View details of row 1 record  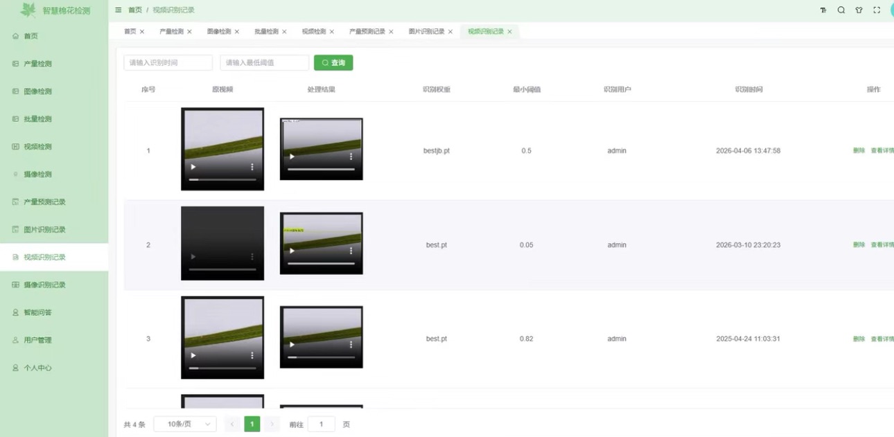pos(882,151)
